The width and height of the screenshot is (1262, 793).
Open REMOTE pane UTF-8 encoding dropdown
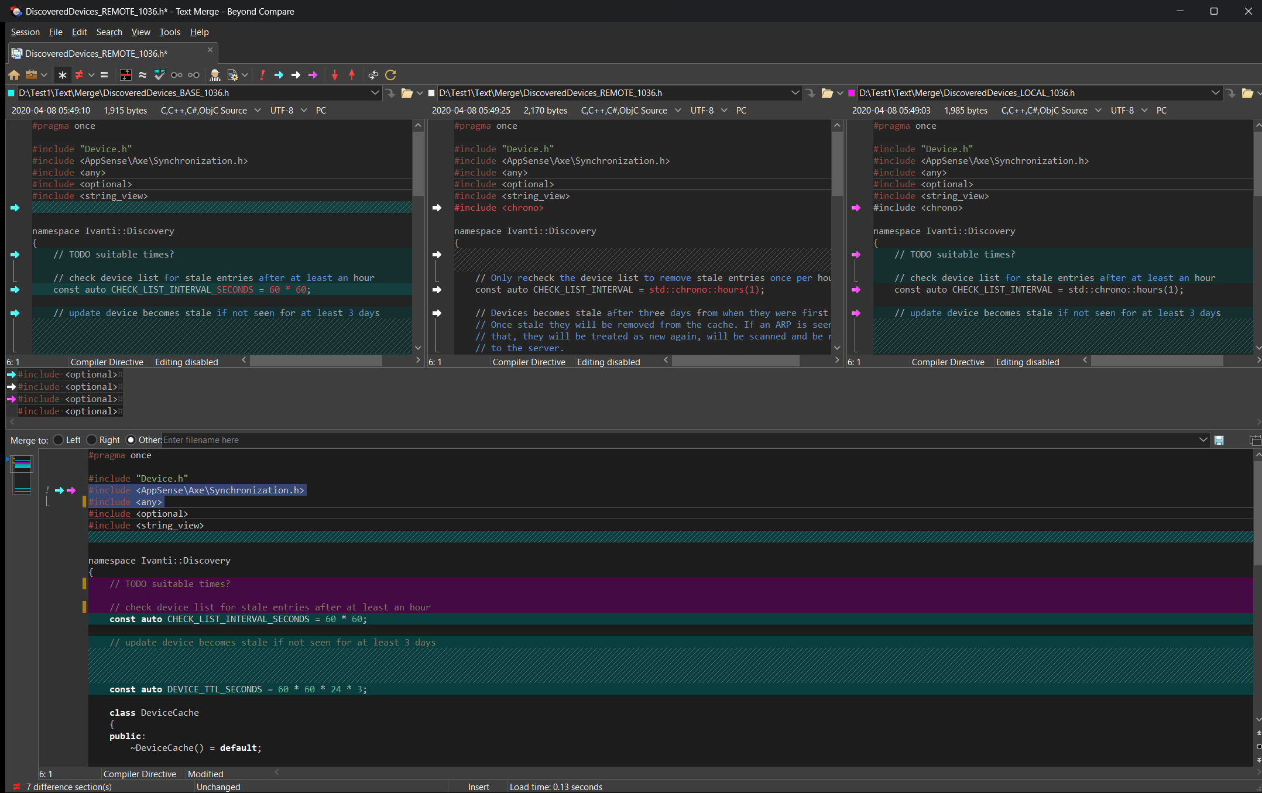point(724,111)
